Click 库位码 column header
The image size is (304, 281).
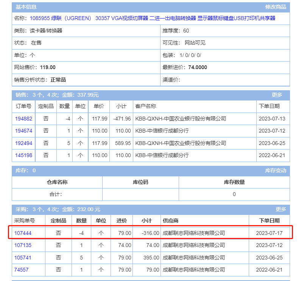[x=140, y=182]
